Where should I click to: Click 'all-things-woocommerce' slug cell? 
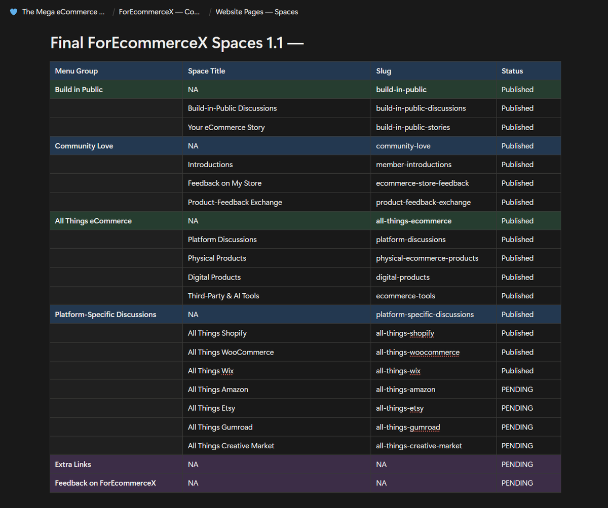(x=434, y=352)
